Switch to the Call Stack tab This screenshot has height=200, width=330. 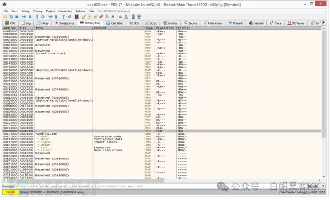pyautogui.click(x=115, y=23)
